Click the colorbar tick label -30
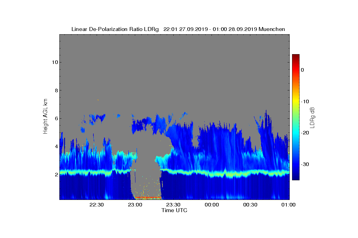The width and height of the screenshot is (358, 238). (x=305, y=165)
